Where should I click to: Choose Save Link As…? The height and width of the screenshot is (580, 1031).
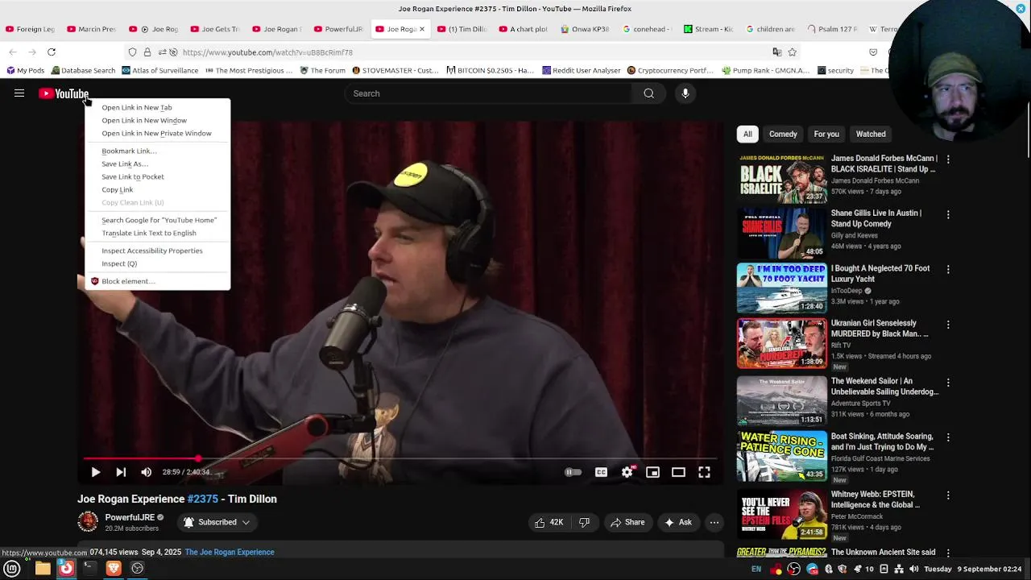tap(157, 164)
